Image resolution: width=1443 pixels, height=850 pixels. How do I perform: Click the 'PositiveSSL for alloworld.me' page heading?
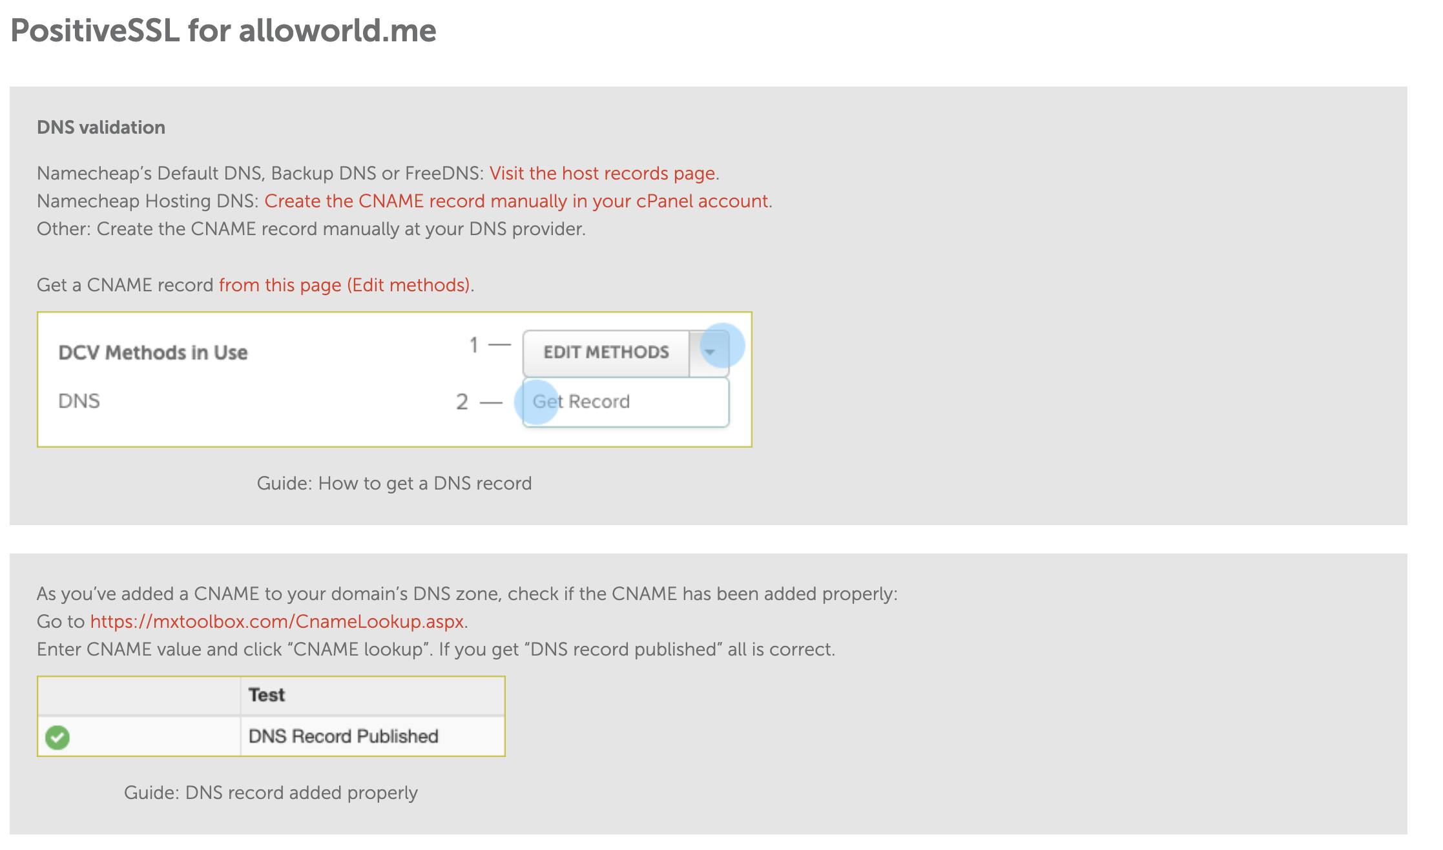click(223, 30)
